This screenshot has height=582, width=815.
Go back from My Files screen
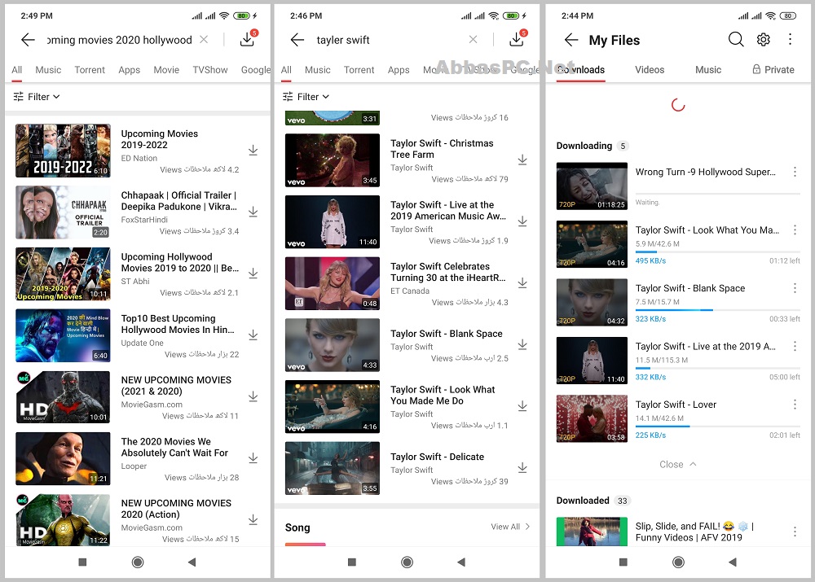coord(571,39)
